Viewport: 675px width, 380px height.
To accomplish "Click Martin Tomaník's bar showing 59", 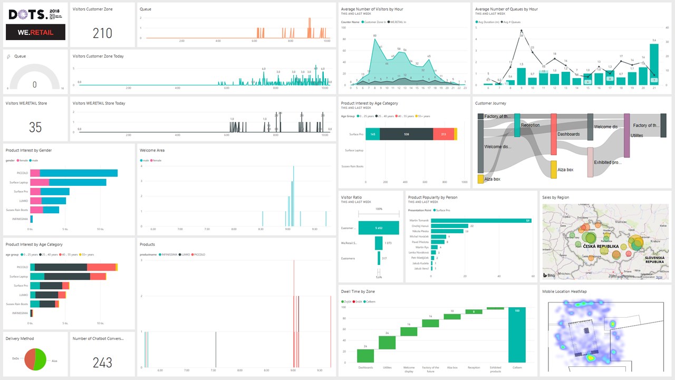I will pos(481,221).
